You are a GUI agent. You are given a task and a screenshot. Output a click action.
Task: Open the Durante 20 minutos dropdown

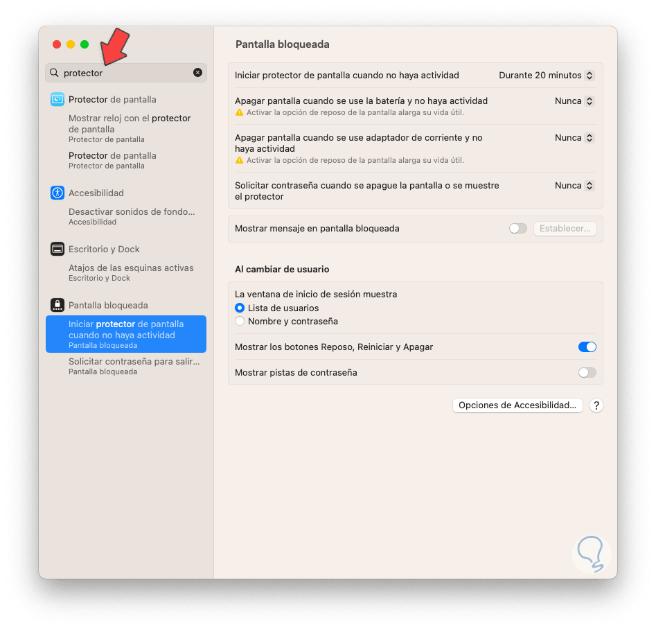coord(547,76)
